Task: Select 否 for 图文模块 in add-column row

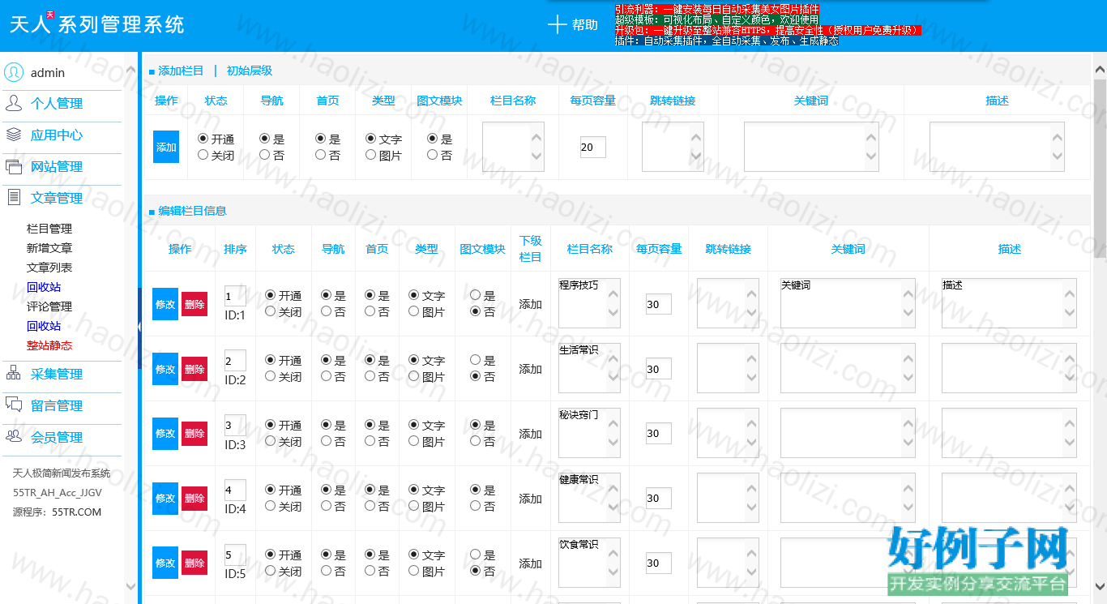Action: click(x=433, y=155)
